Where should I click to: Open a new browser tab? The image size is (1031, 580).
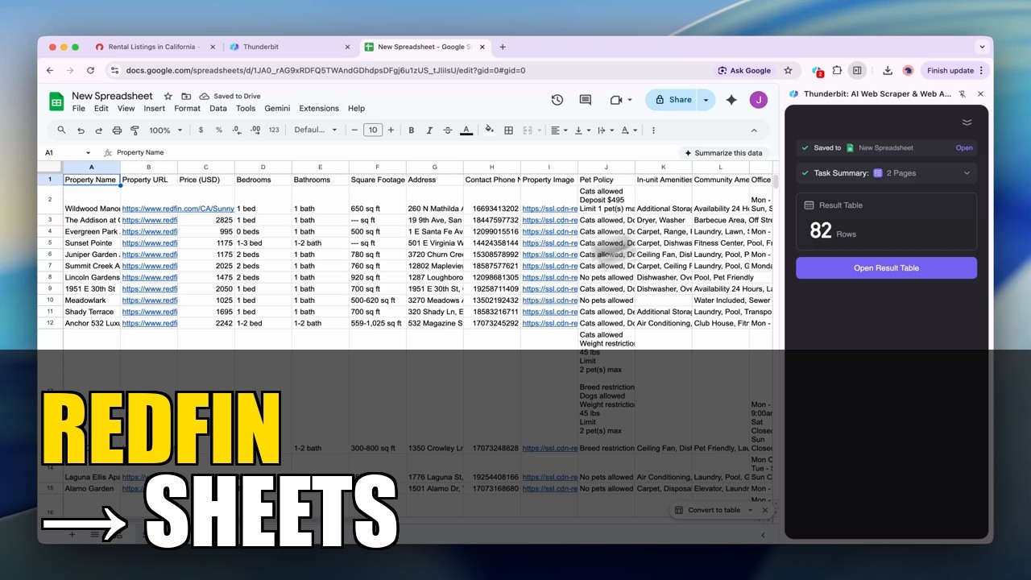tap(503, 47)
